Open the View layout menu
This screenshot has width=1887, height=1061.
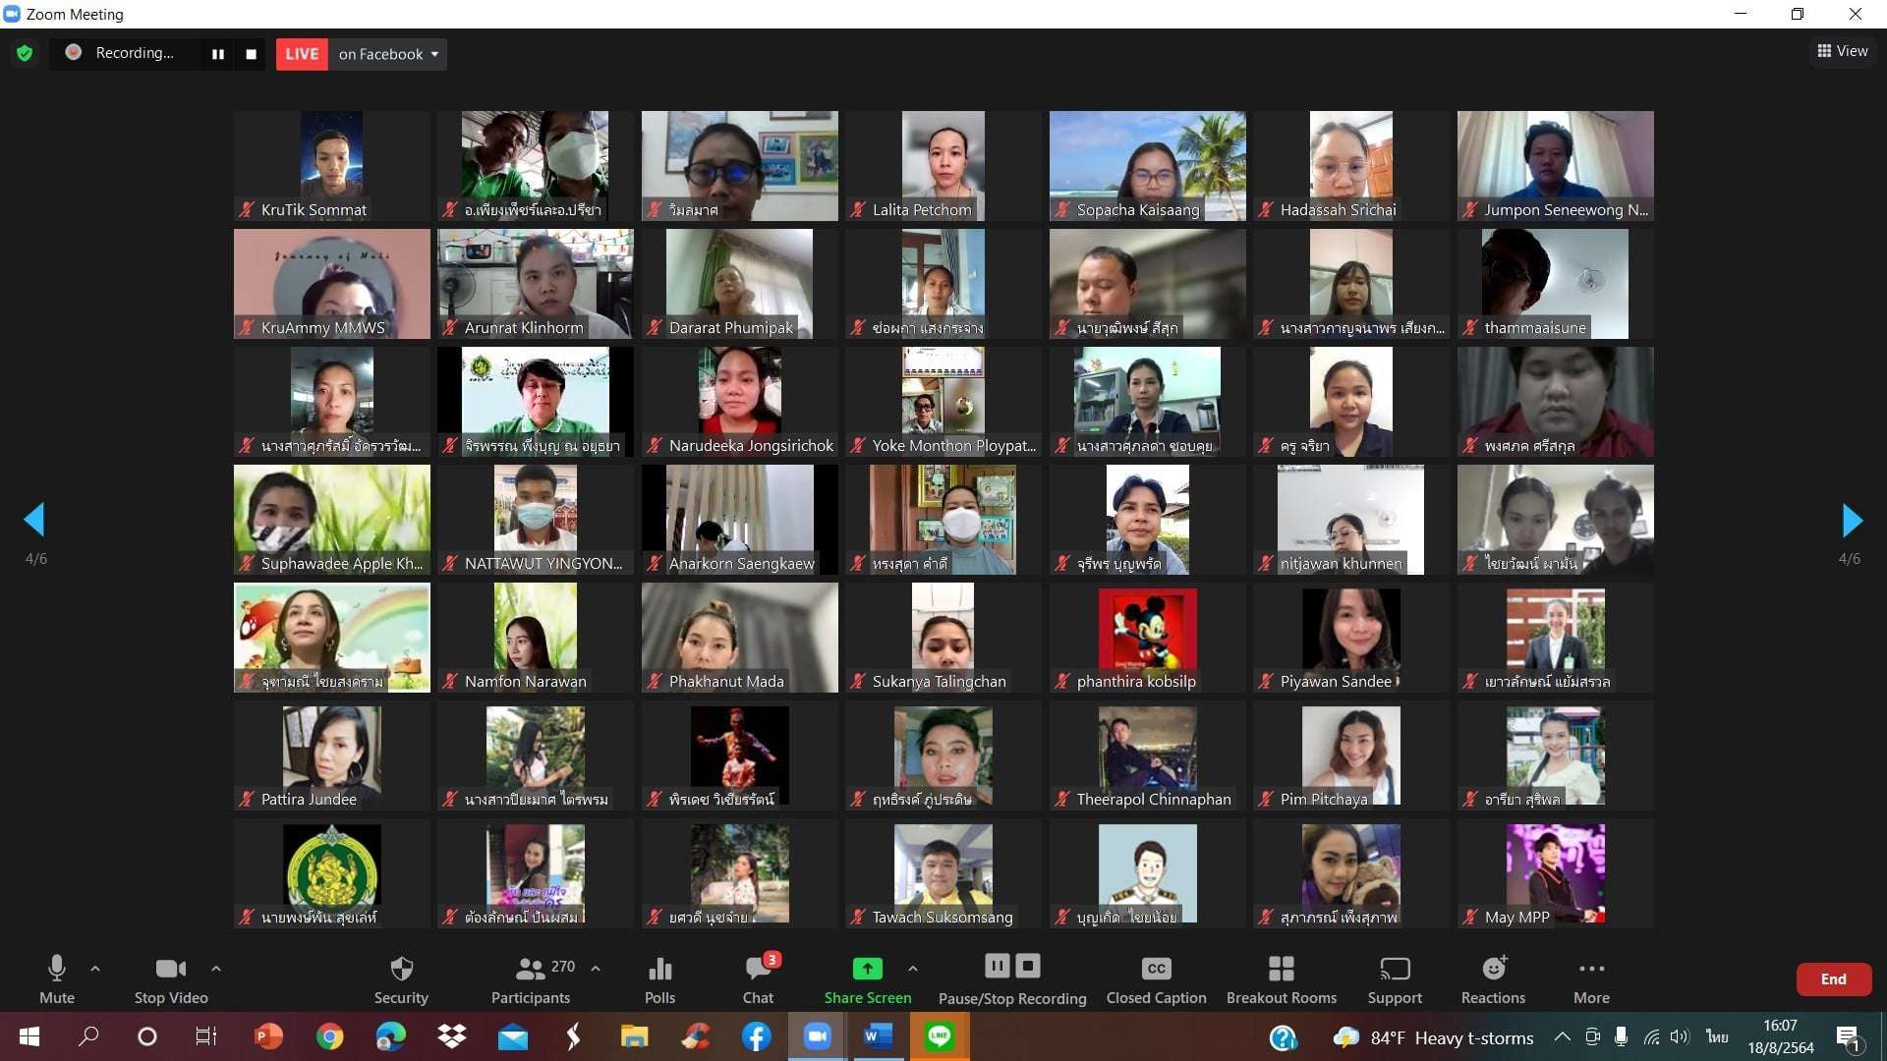(x=1843, y=51)
